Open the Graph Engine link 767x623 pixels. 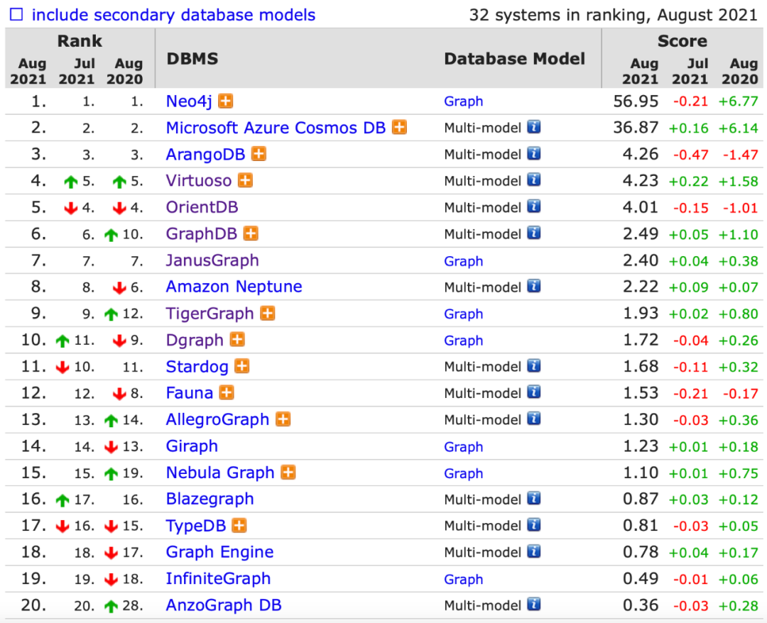pos(219,551)
